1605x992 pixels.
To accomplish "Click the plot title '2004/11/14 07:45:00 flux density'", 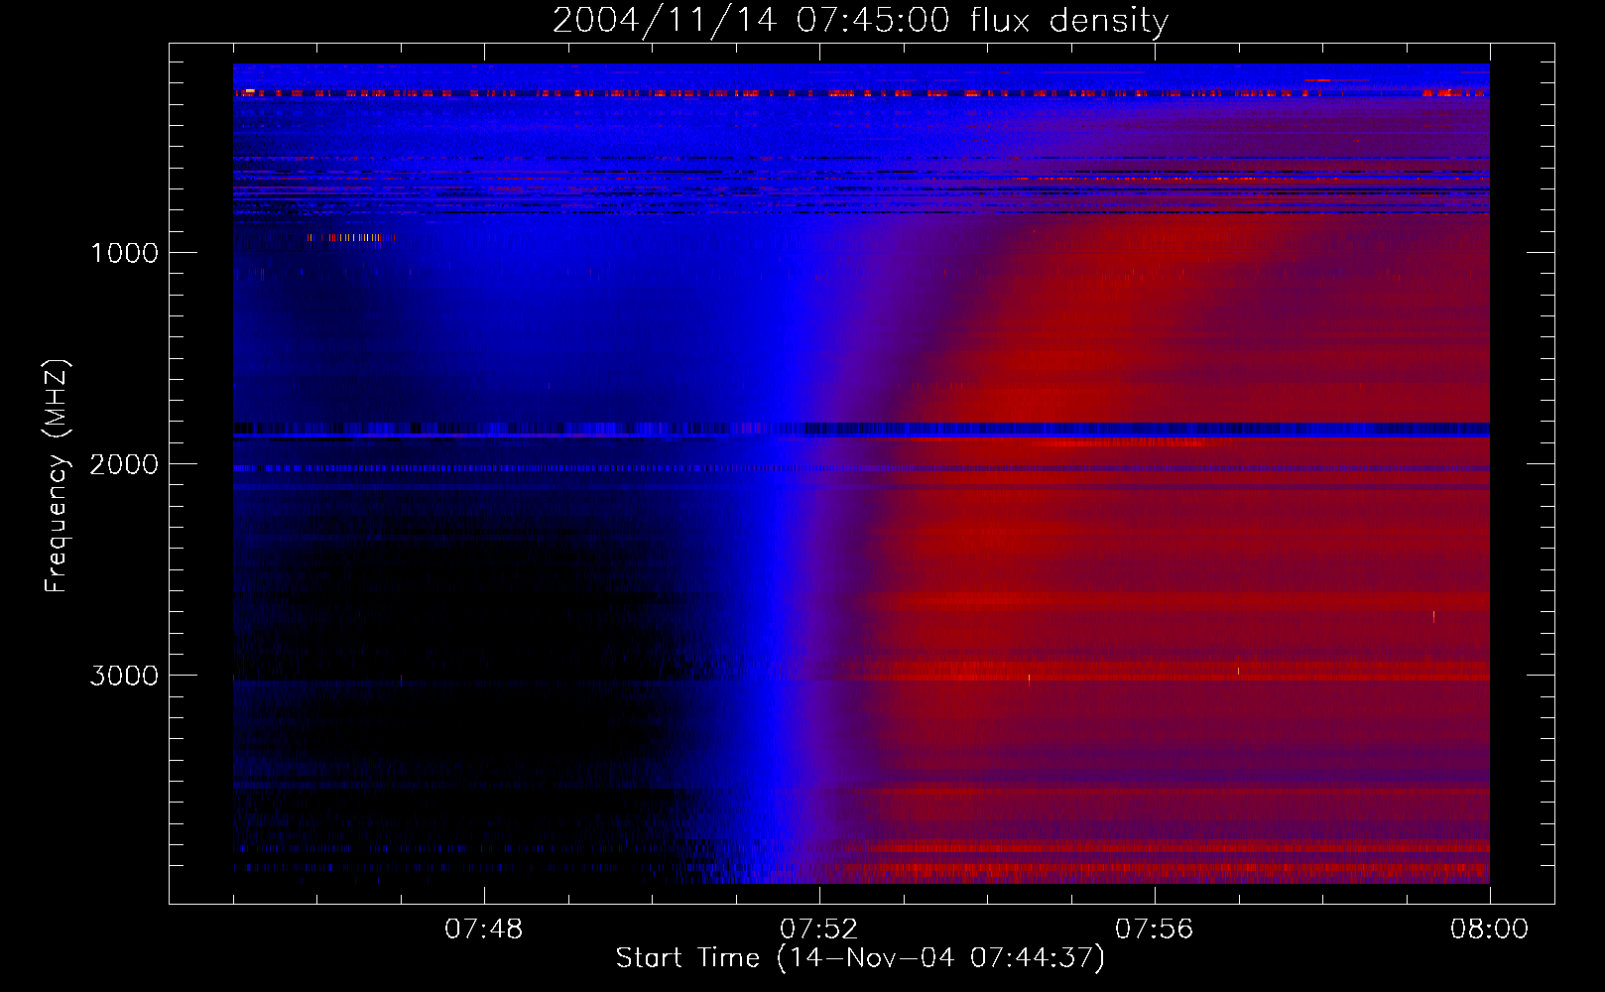I will point(860,20).
